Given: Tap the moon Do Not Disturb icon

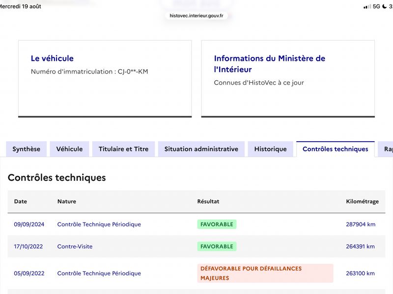Looking at the screenshot, I should 385,6.
